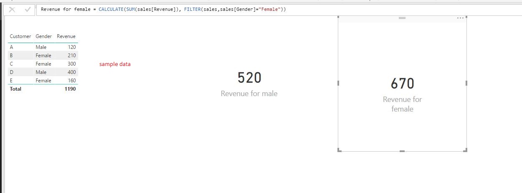Select customer B cell

11,56
